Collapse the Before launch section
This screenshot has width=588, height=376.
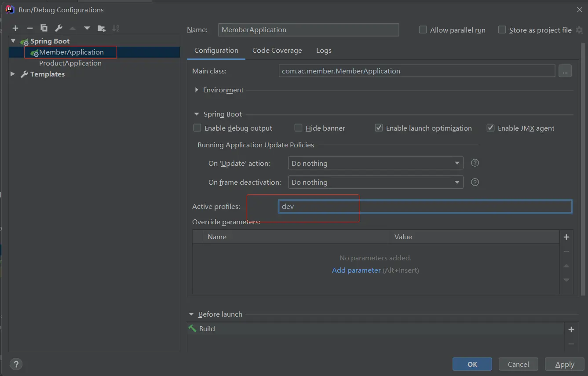click(191, 314)
